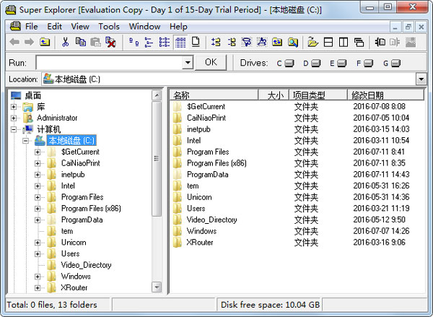The width and height of the screenshot is (433, 317).
Task: Expand the 库 tree node
Action: point(14,107)
